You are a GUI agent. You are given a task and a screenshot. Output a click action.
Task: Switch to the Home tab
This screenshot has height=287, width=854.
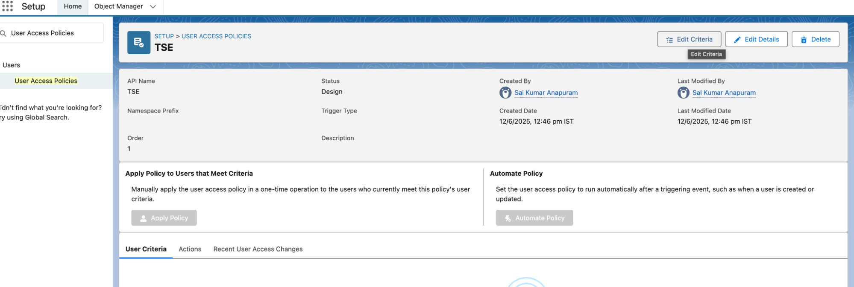73,6
